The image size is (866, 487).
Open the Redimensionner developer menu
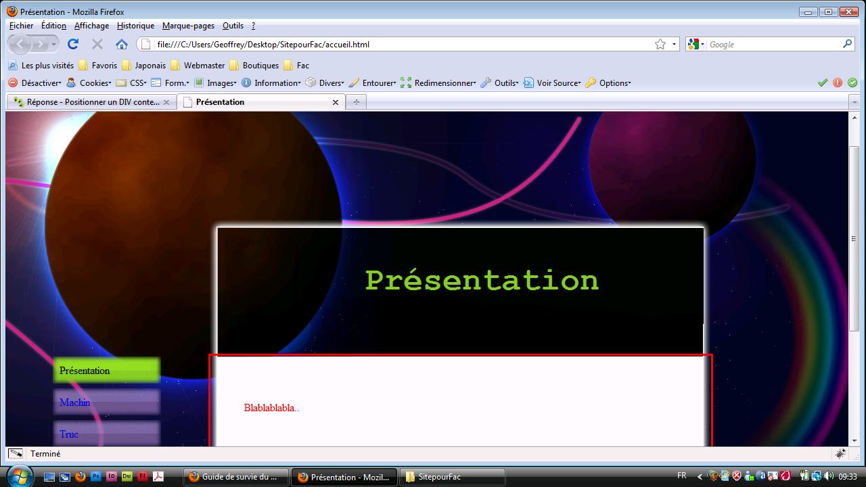coord(438,83)
